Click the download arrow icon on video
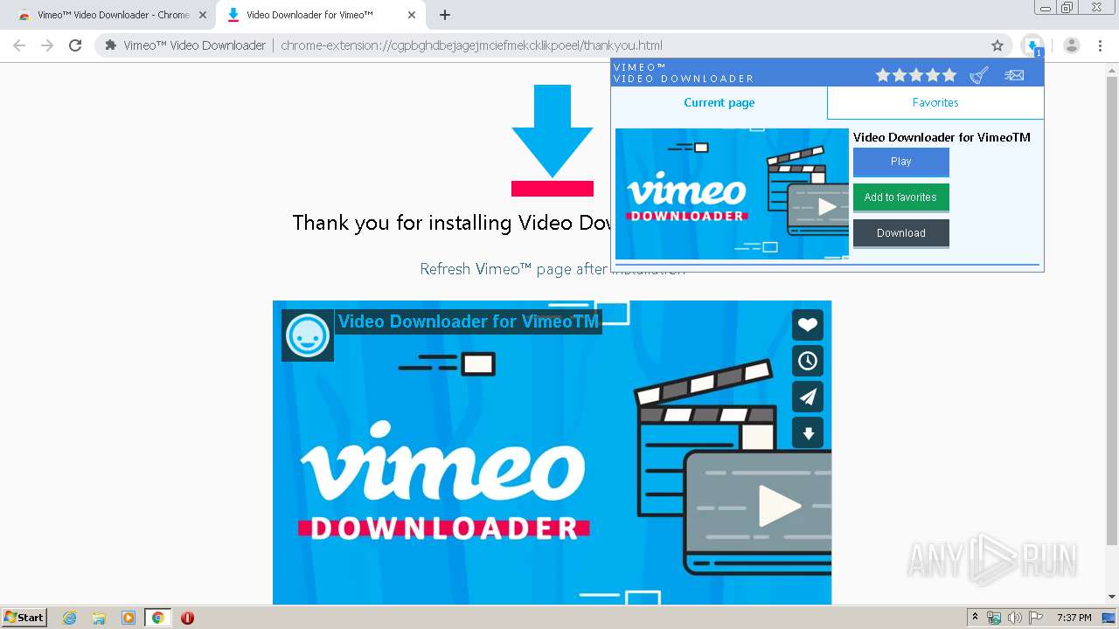Screen dimensions: 1119x629 point(808,432)
